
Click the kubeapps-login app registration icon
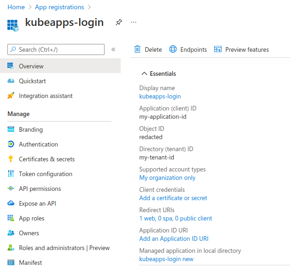pos(13,25)
